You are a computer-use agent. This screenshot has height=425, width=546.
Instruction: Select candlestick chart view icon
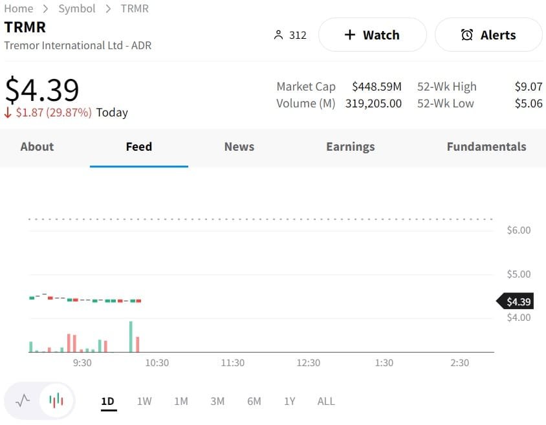[x=57, y=400]
